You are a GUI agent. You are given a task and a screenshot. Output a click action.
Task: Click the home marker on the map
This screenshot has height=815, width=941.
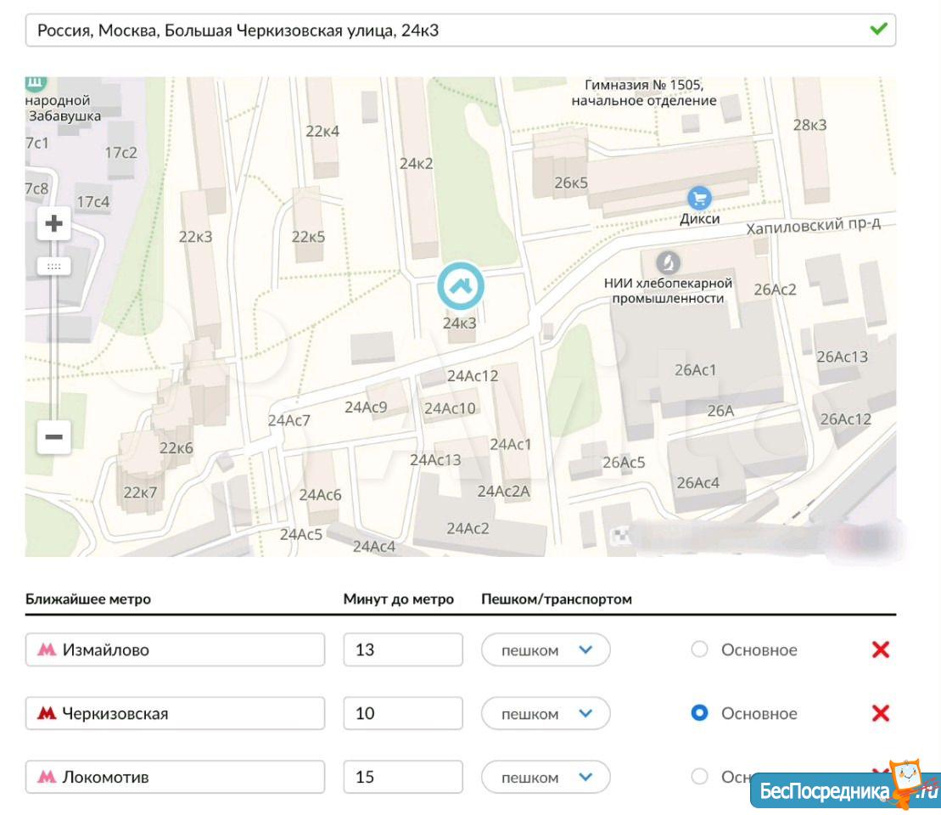tap(460, 286)
